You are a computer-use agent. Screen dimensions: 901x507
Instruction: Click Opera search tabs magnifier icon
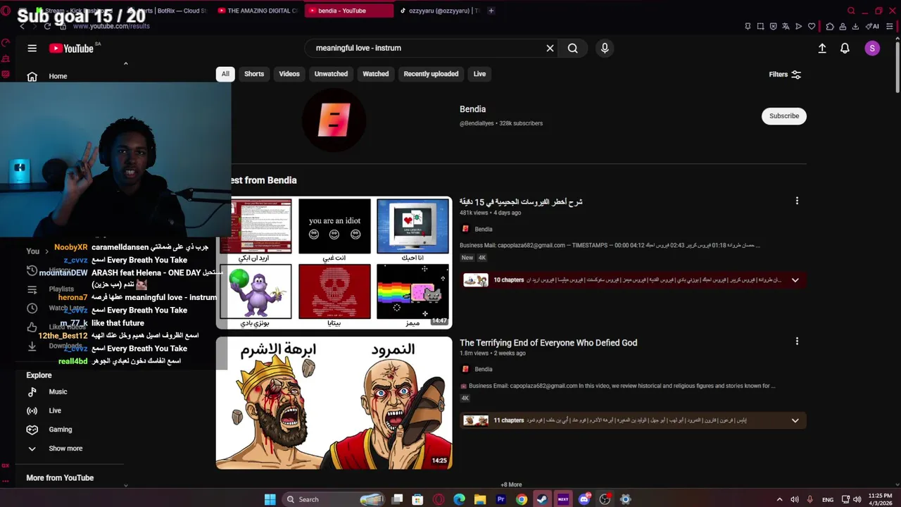pos(851,11)
